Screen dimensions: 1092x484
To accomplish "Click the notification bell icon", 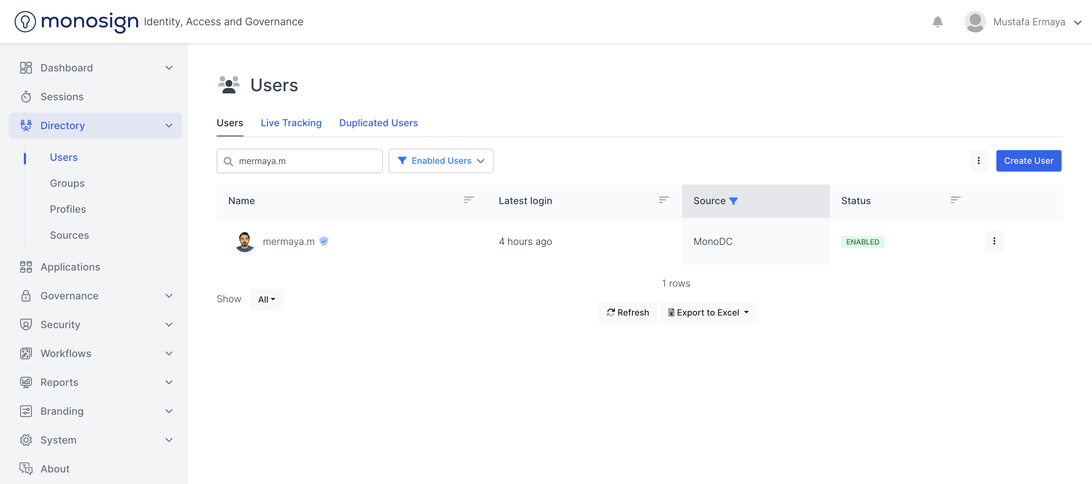I will (937, 22).
